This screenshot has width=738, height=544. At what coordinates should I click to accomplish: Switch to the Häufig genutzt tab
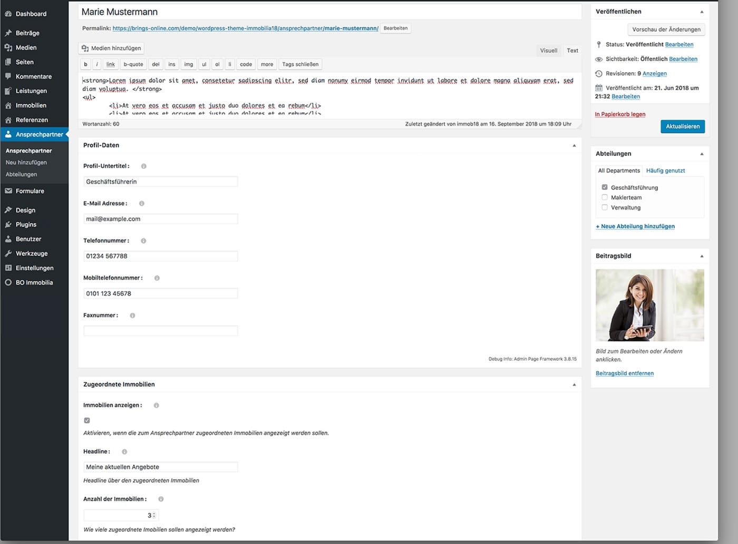tap(665, 170)
